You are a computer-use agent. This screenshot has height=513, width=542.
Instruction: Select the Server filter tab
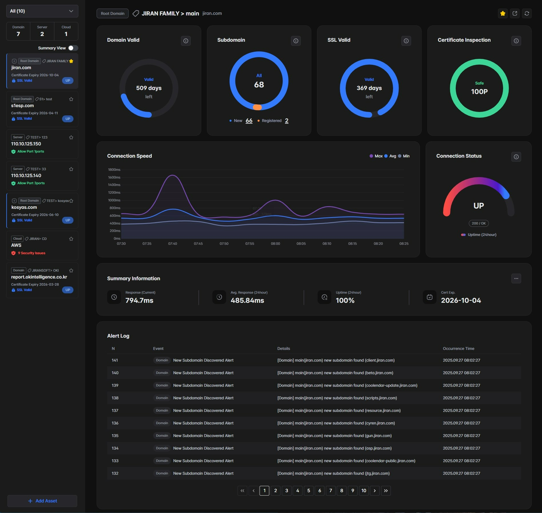(x=42, y=31)
